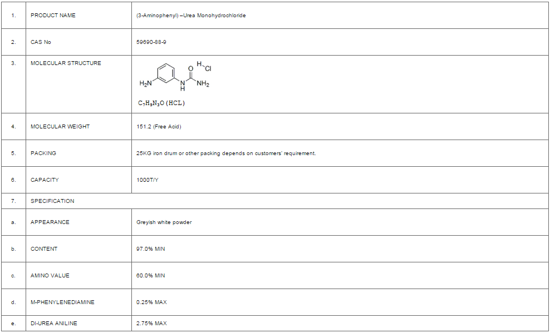Click the CAS number 59690-88-9

(x=151, y=42)
